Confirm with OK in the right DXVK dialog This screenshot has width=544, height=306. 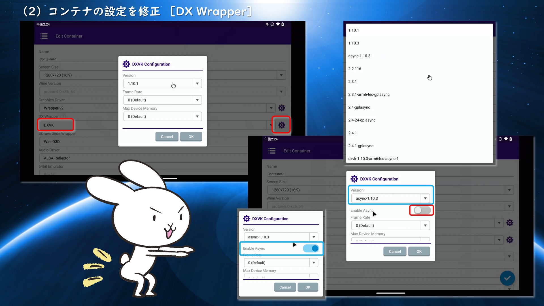pos(419,252)
